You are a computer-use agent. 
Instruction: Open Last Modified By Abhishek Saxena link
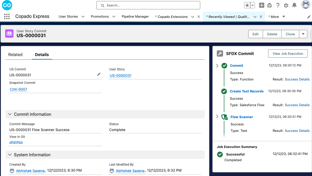(x=130, y=171)
